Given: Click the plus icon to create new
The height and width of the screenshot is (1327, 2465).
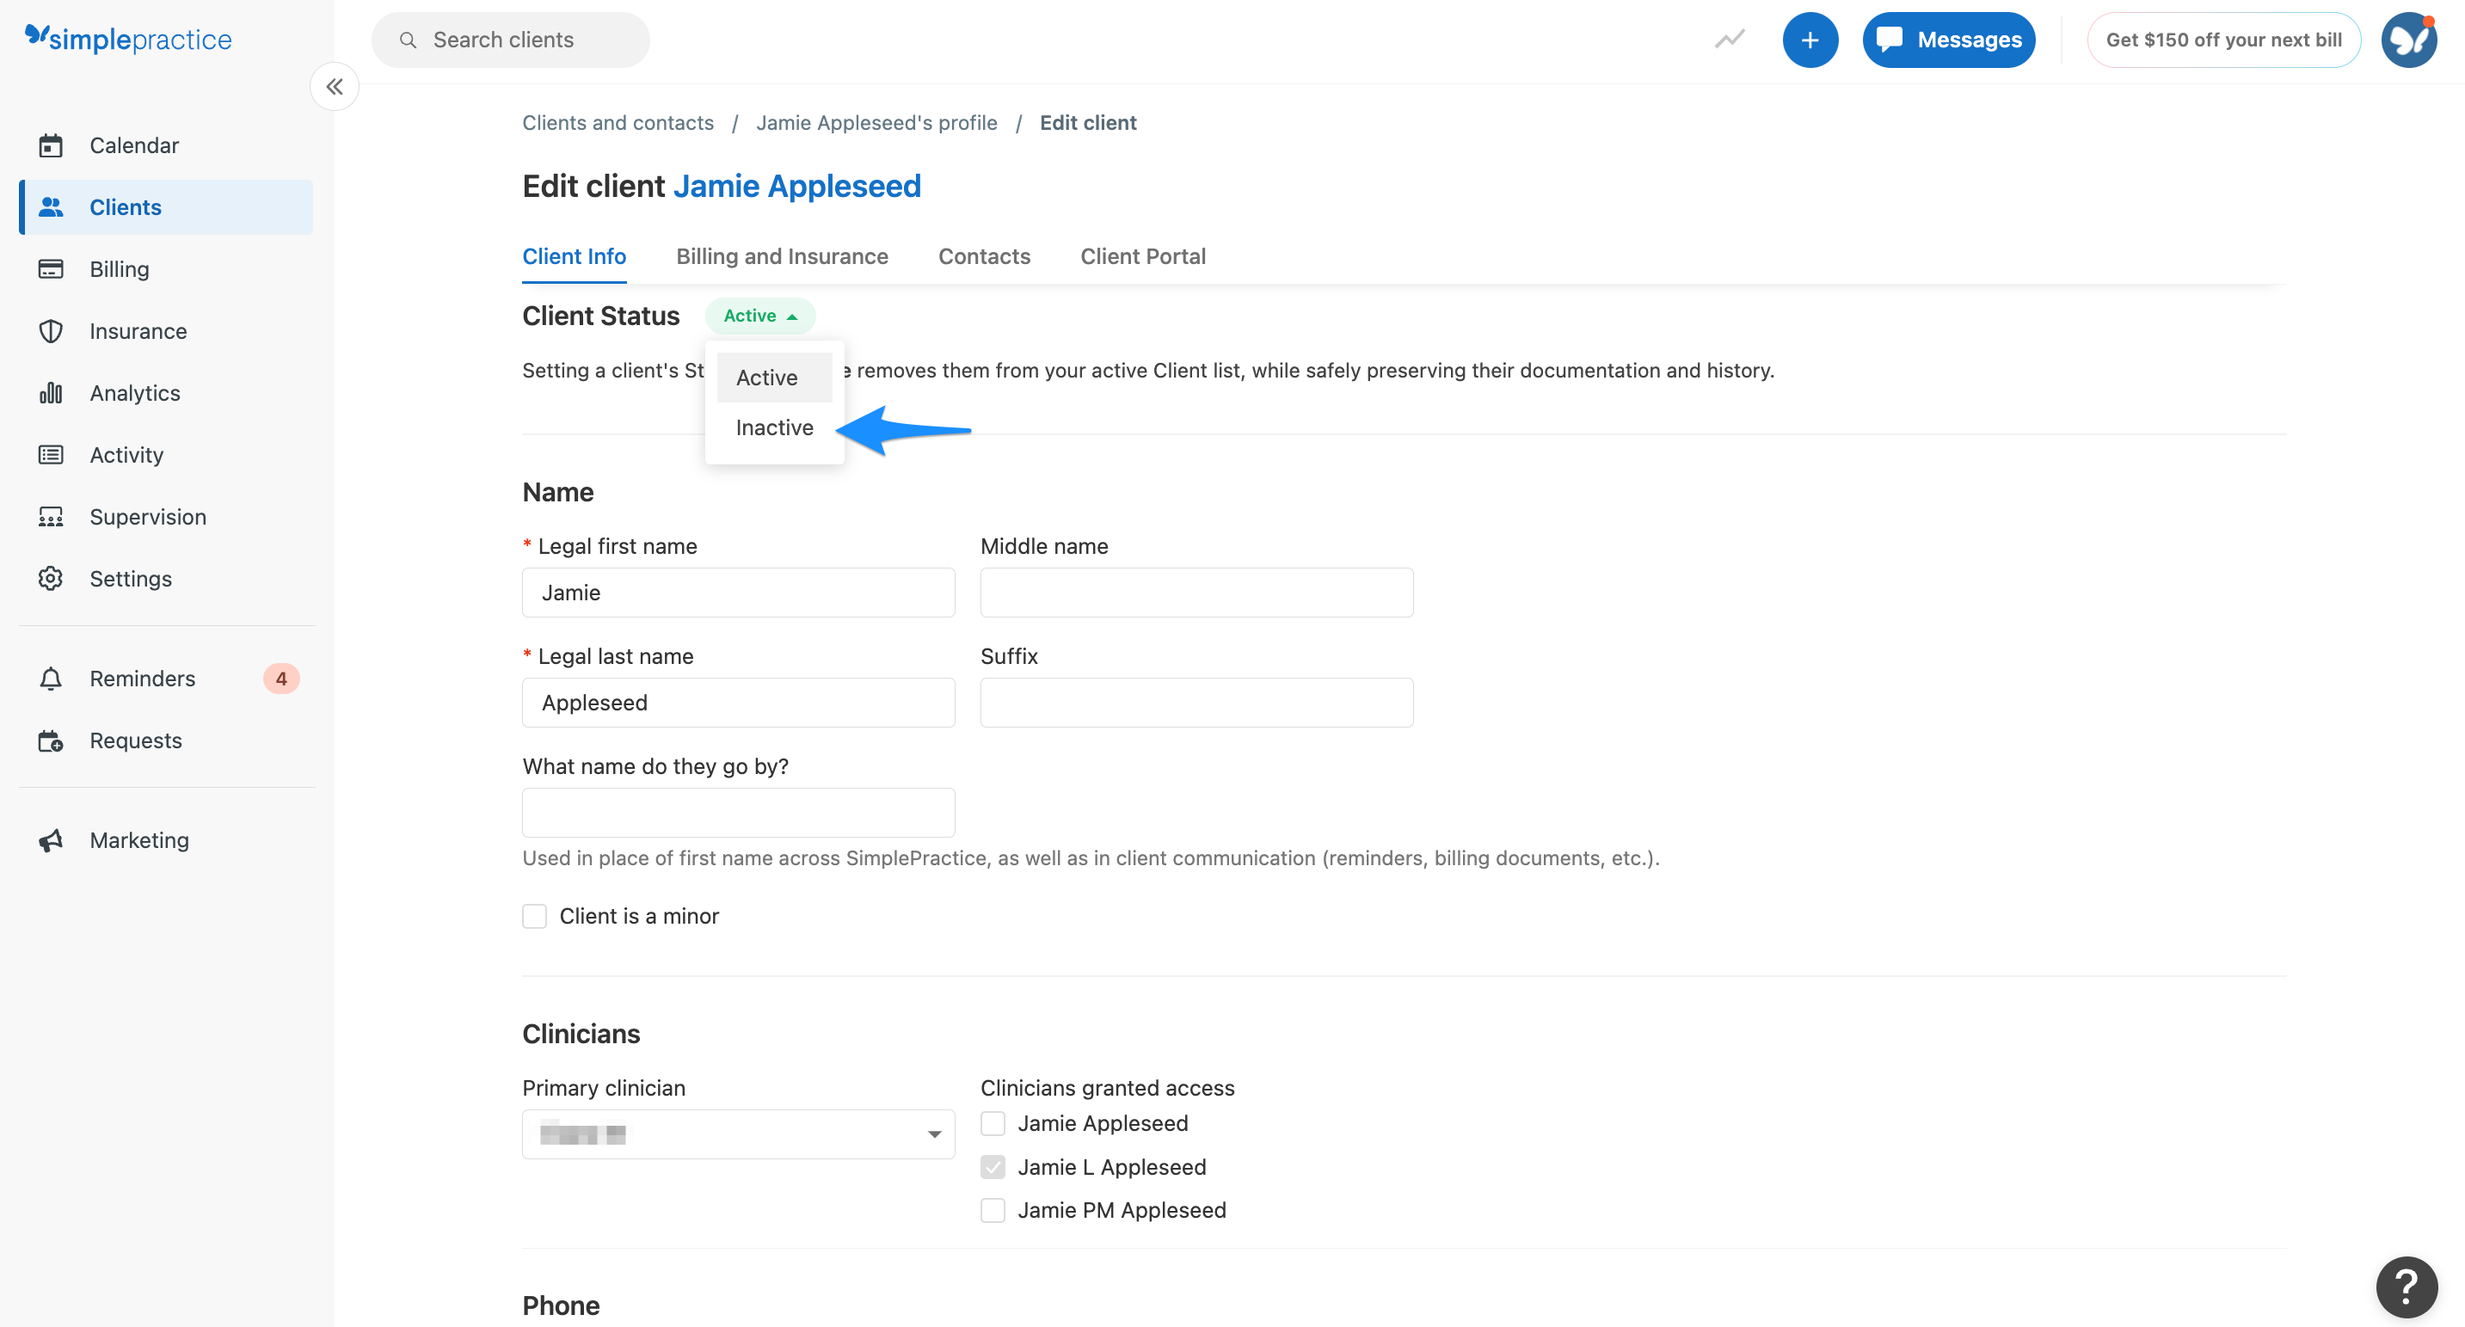Looking at the screenshot, I should coord(1810,40).
